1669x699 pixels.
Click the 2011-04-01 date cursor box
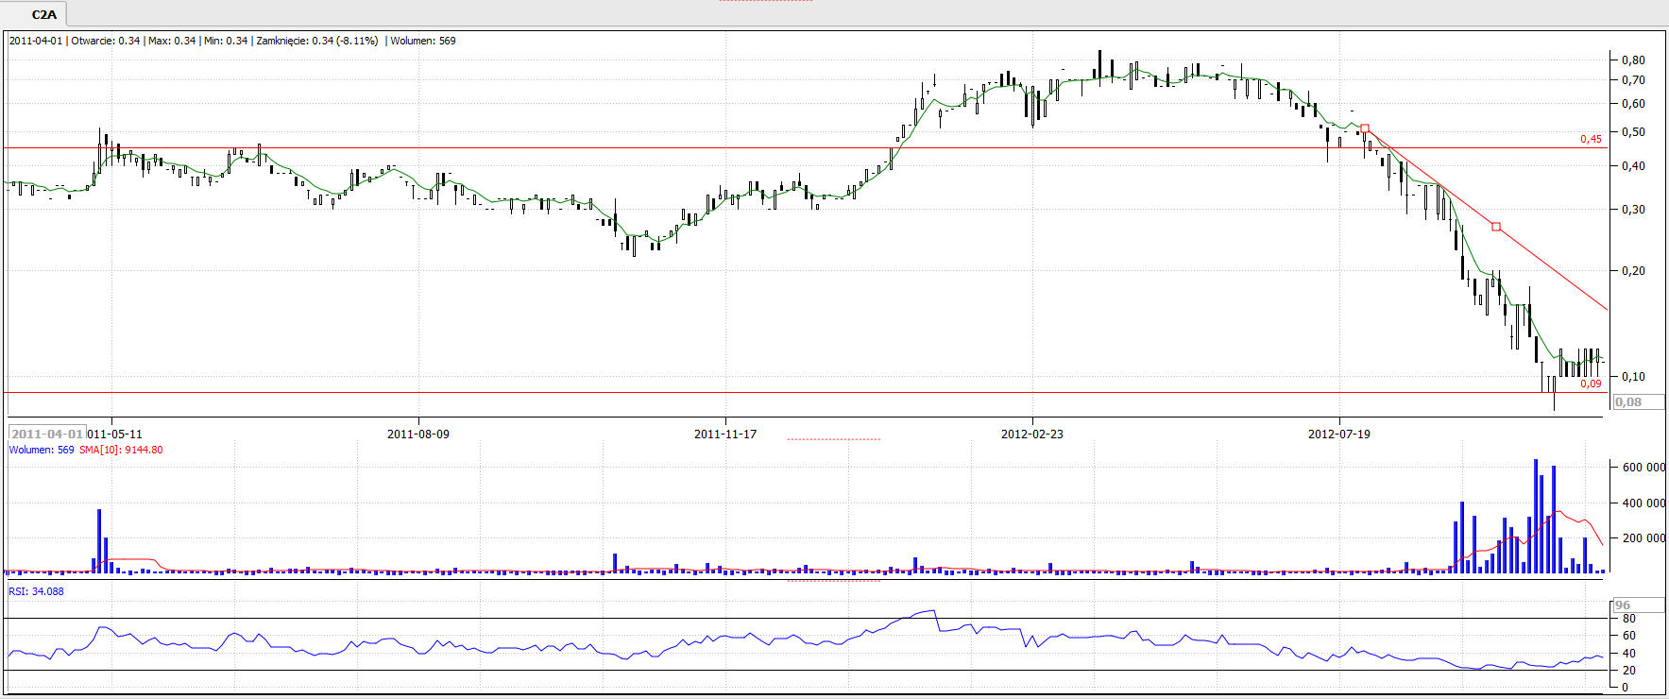click(x=47, y=434)
